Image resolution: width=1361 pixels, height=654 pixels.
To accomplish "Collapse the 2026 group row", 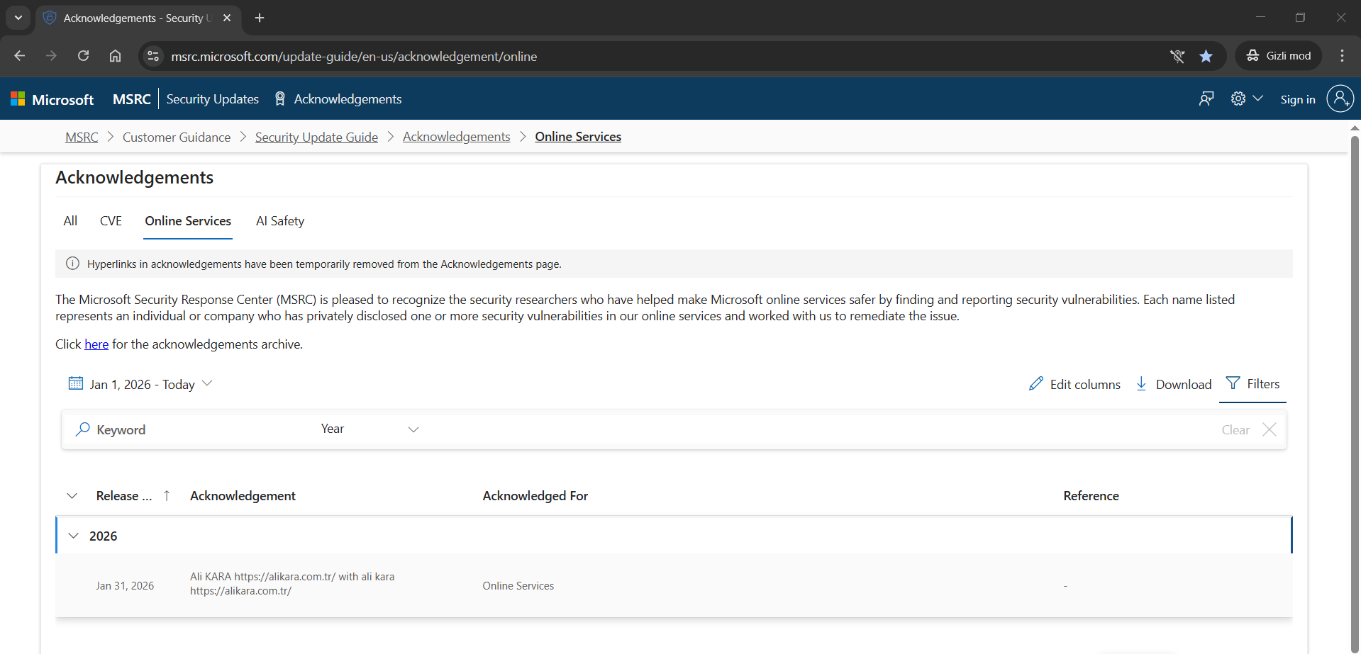I will pos(74,536).
